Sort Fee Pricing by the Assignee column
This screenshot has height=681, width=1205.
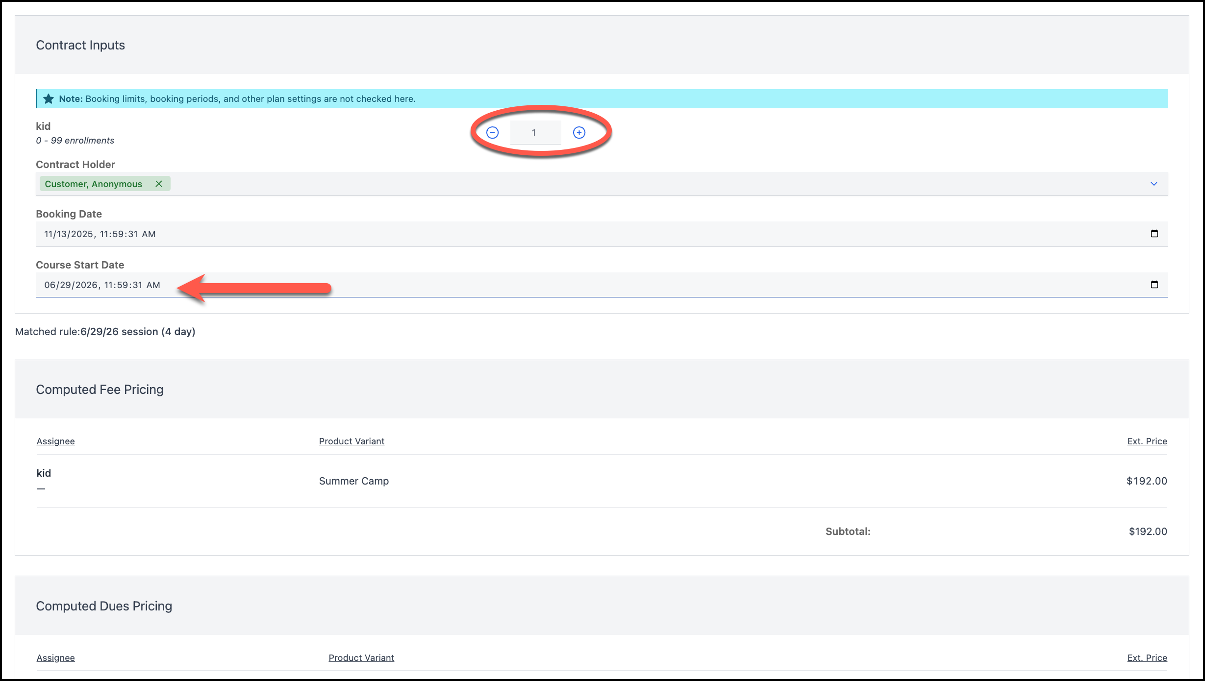tap(55, 441)
